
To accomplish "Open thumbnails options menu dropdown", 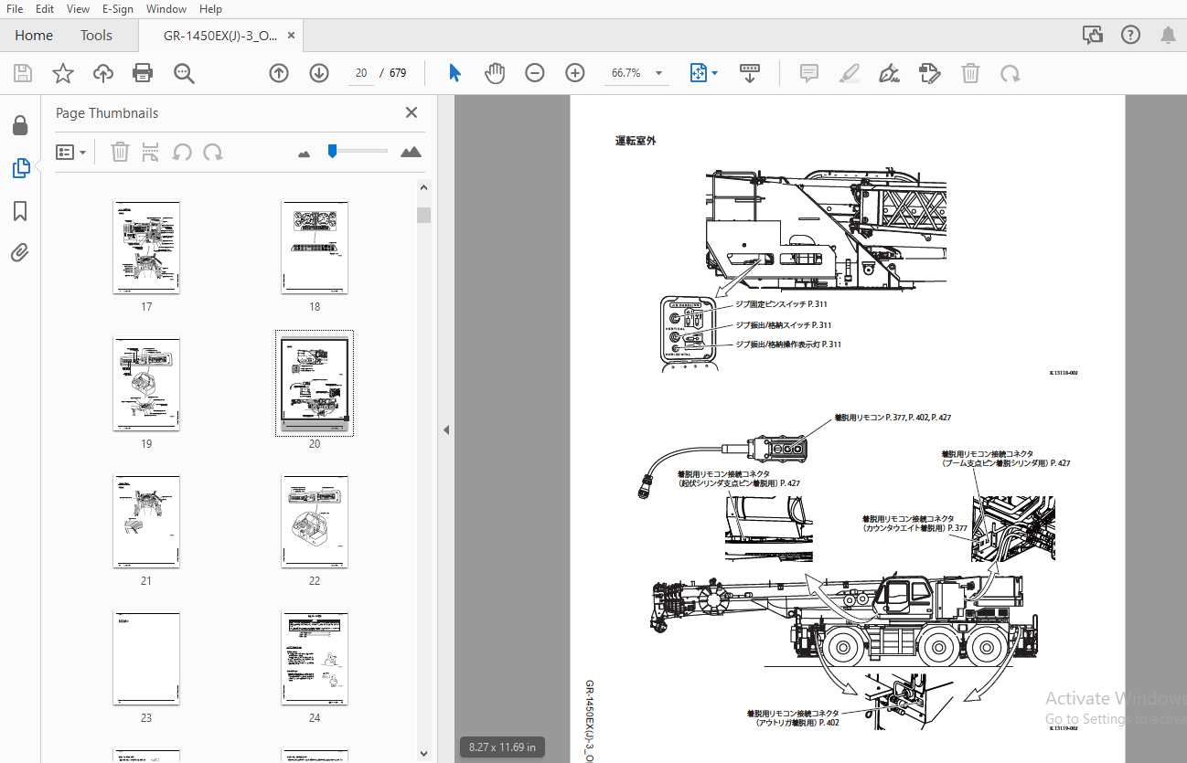I will tap(70, 152).
